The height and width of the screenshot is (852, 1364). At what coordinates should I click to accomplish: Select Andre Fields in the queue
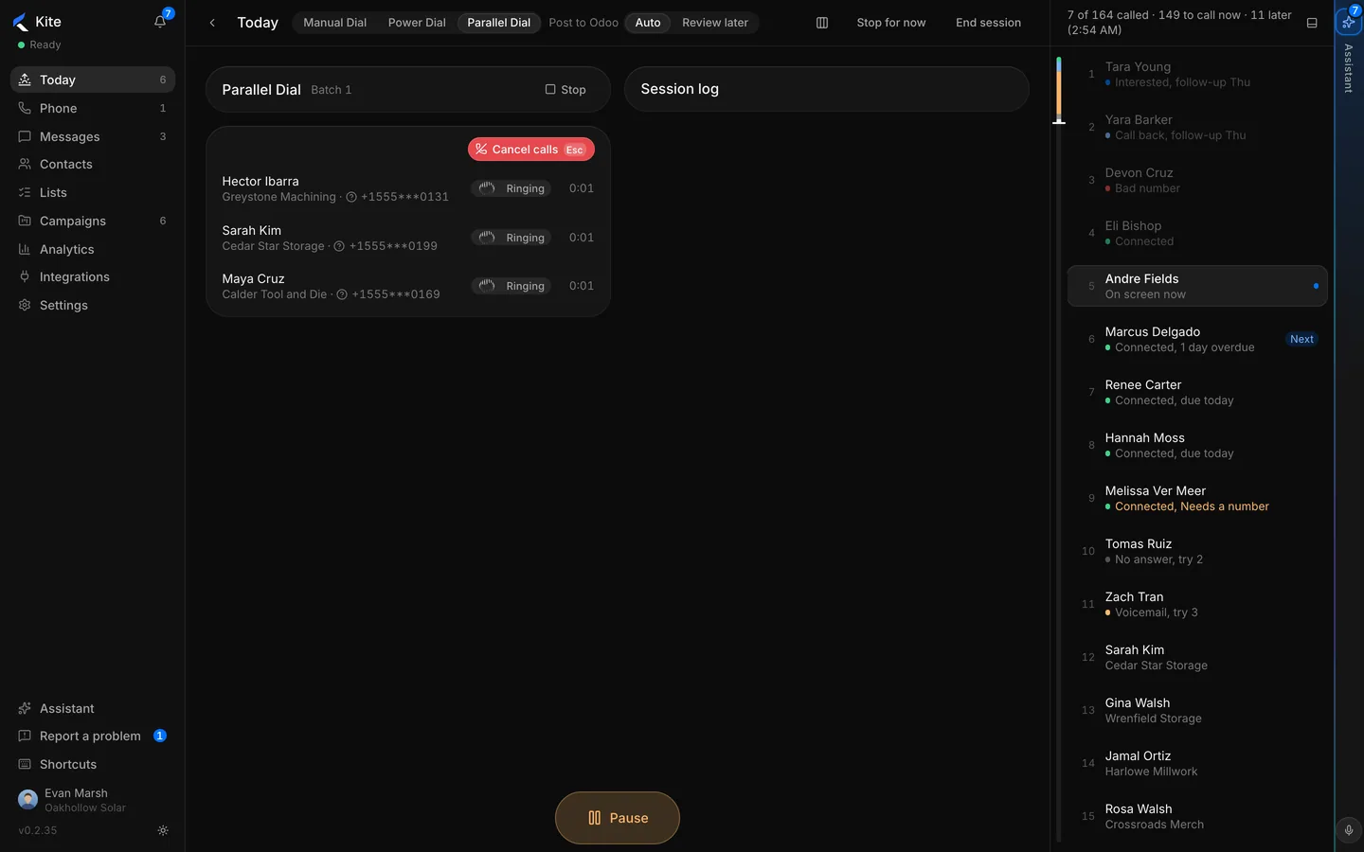click(x=1197, y=286)
